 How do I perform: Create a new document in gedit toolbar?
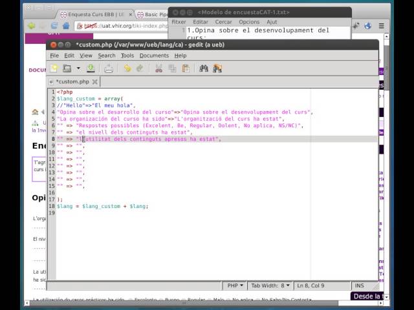(54, 68)
